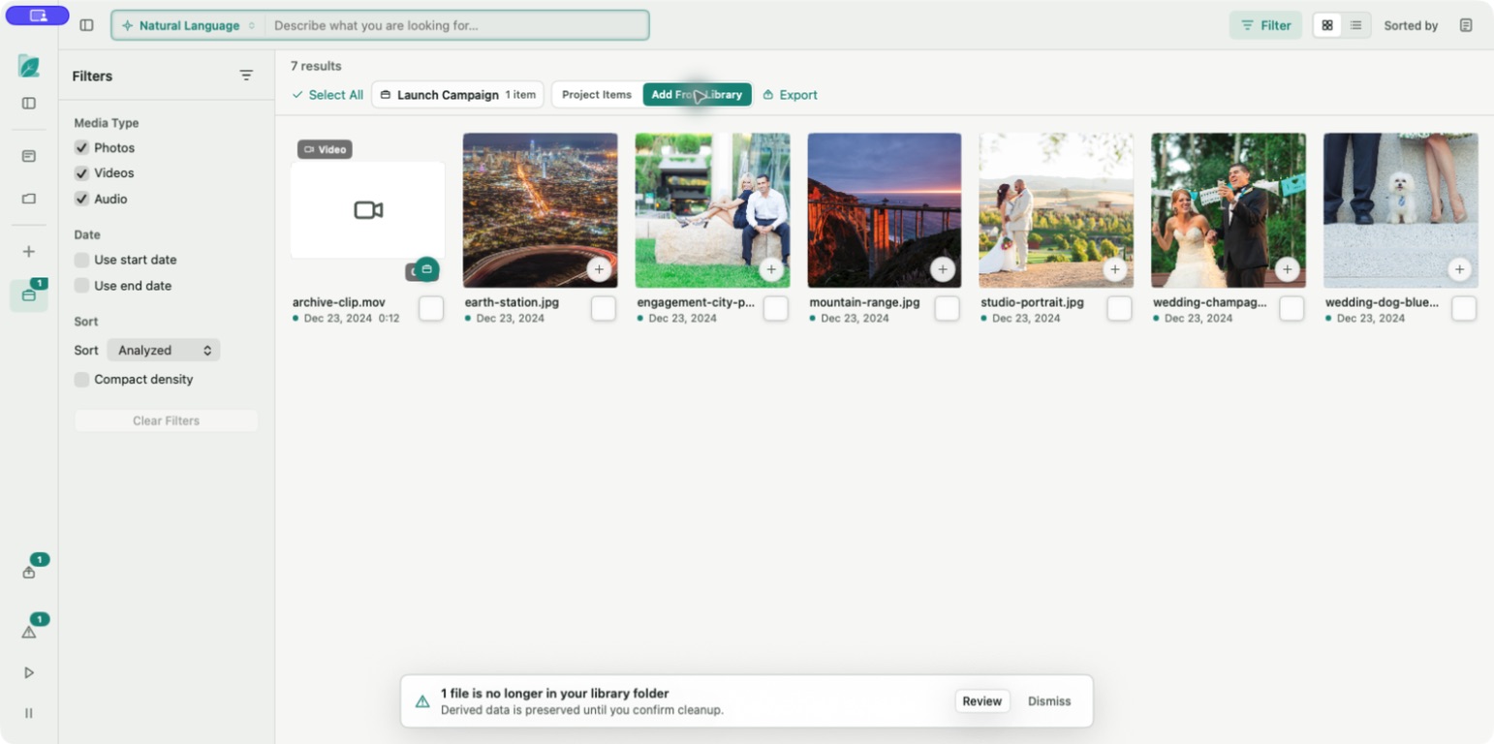Open the filter options icon beside Filters heading
The image size is (1494, 744).
click(246, 76)
